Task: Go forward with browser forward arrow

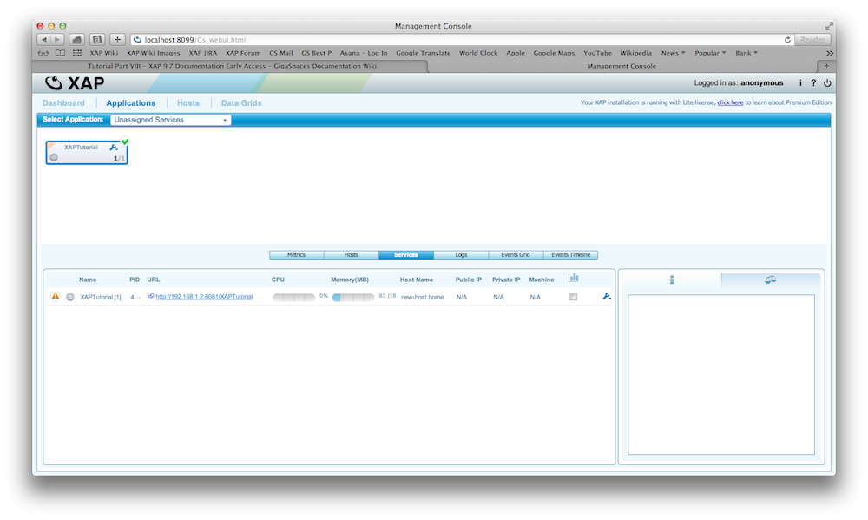Action: tap(57, 40)
